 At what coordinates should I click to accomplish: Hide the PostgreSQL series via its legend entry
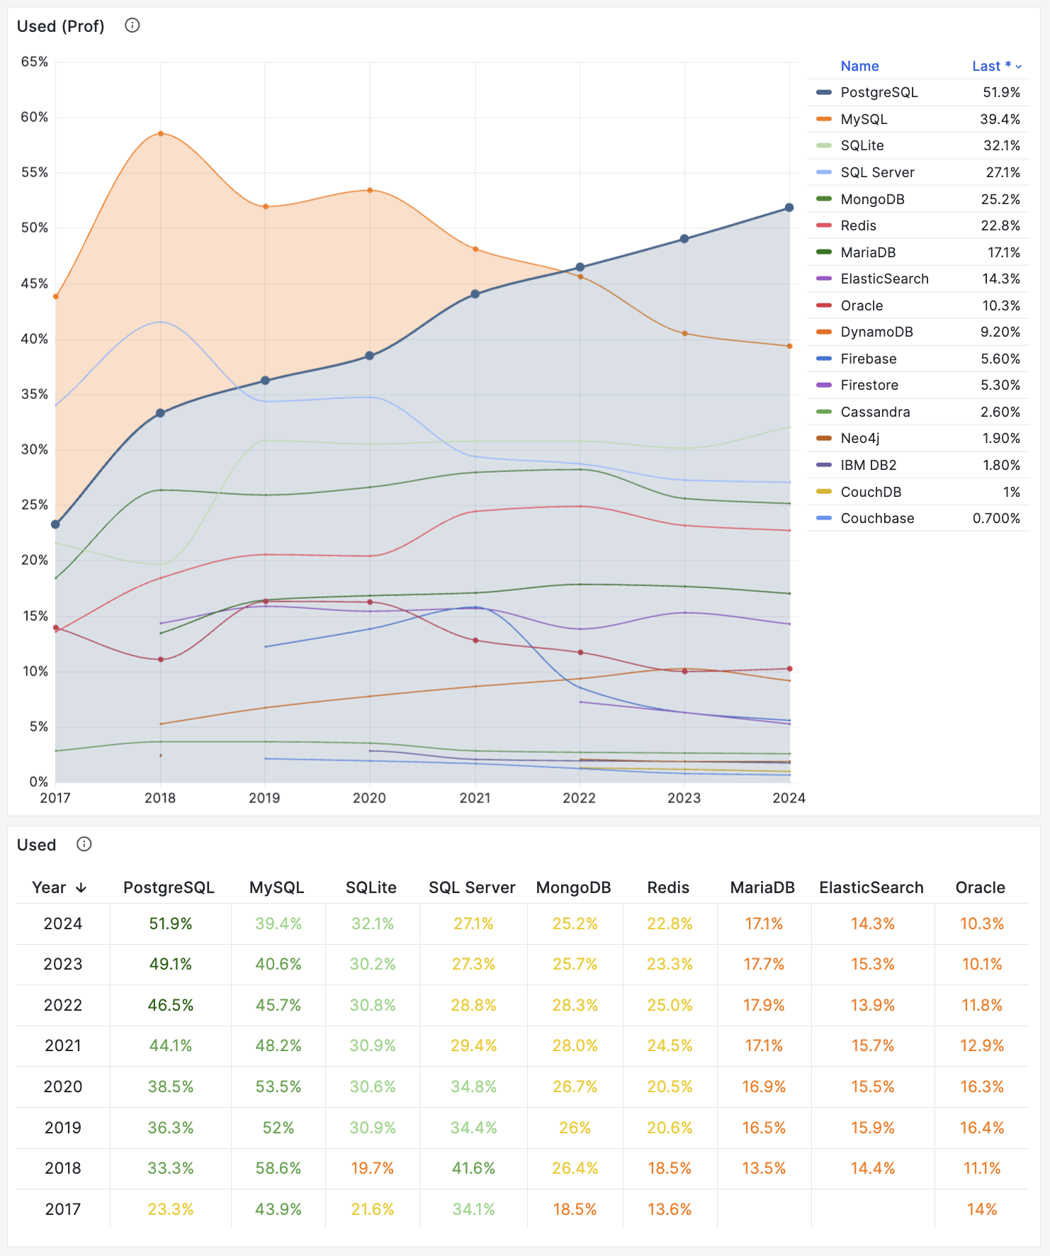(879, 92)
